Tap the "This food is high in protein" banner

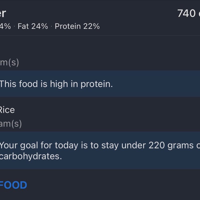pos(100,84)
